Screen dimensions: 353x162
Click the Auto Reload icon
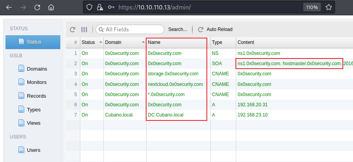pyautogui.click(x=201, y=29)
